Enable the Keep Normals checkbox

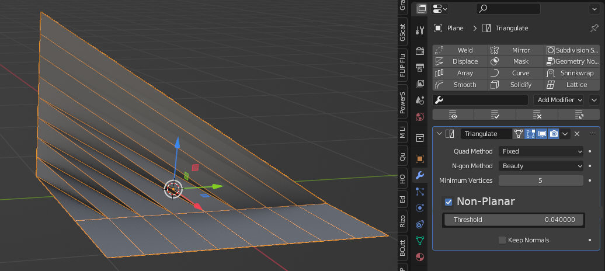pos(502,240)
